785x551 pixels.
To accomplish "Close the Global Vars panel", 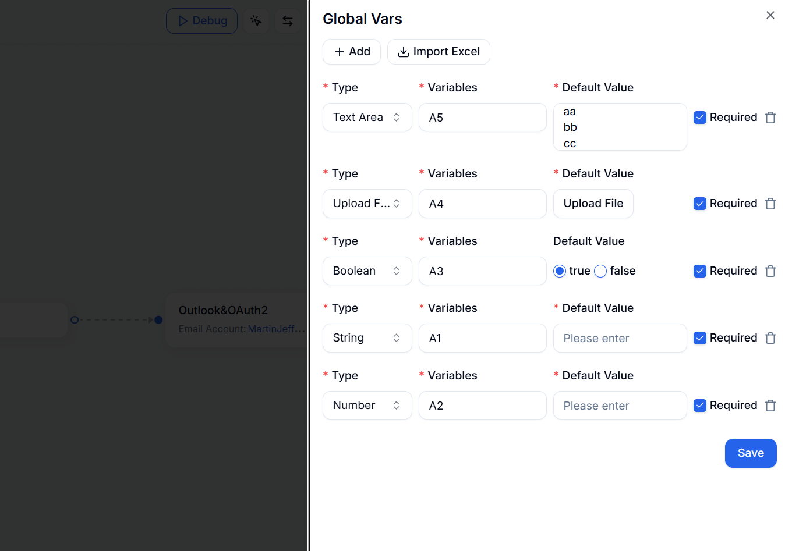I will coord(770,15).
